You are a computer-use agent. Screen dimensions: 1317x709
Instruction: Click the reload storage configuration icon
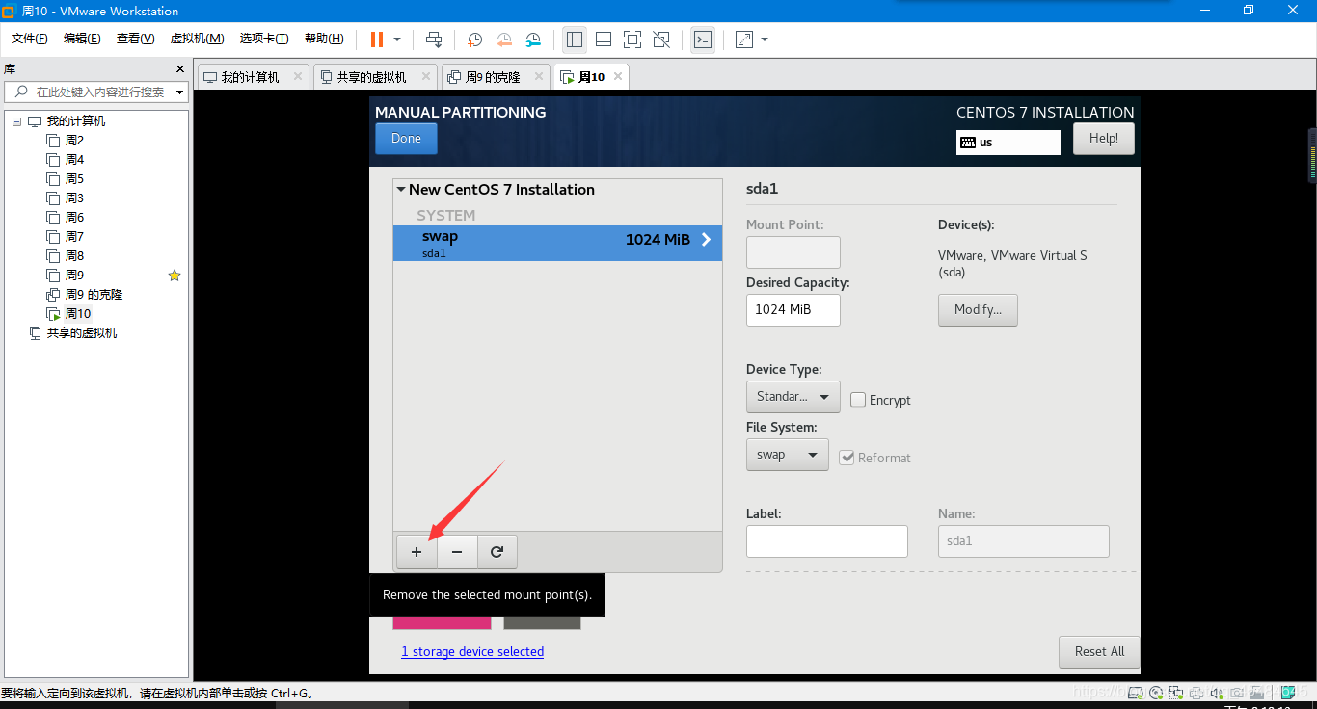(497, 552)
